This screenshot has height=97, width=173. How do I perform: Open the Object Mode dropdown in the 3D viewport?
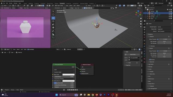click(x=60, y=5)
